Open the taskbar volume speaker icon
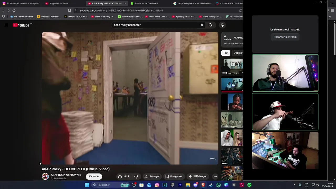 tap(317, 185)
